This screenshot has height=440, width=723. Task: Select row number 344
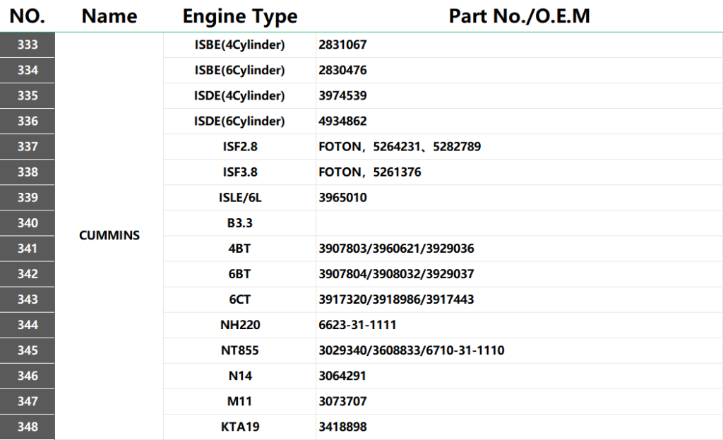tap(28, 325)
